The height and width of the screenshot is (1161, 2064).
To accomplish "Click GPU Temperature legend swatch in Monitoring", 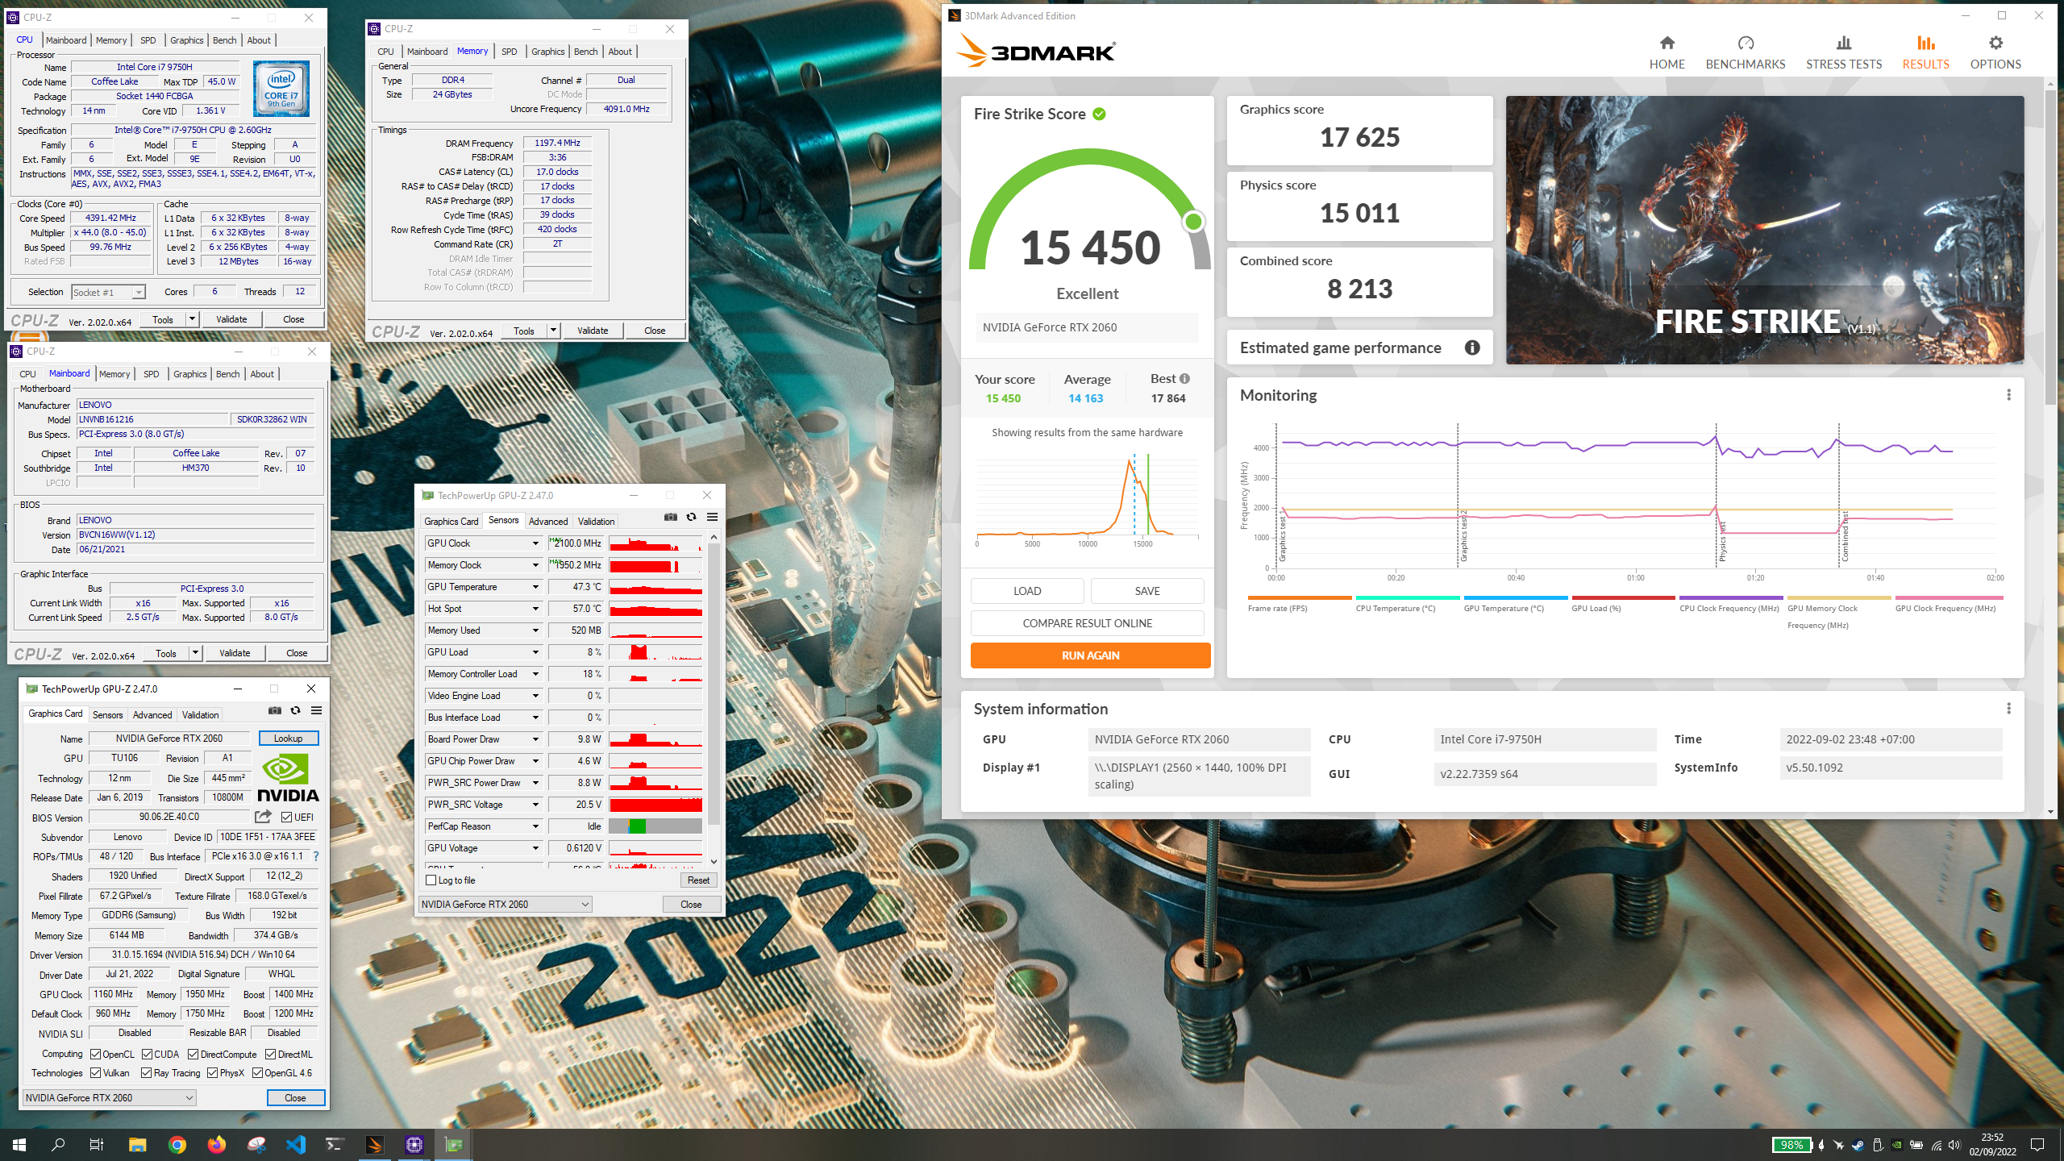I will (1516, 597).
